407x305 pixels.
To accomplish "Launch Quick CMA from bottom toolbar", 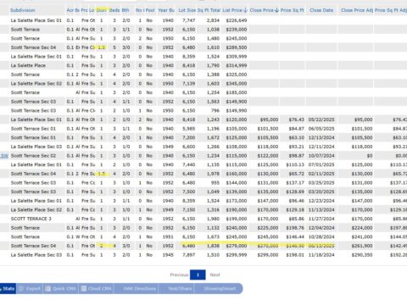I will pos(60,289).
